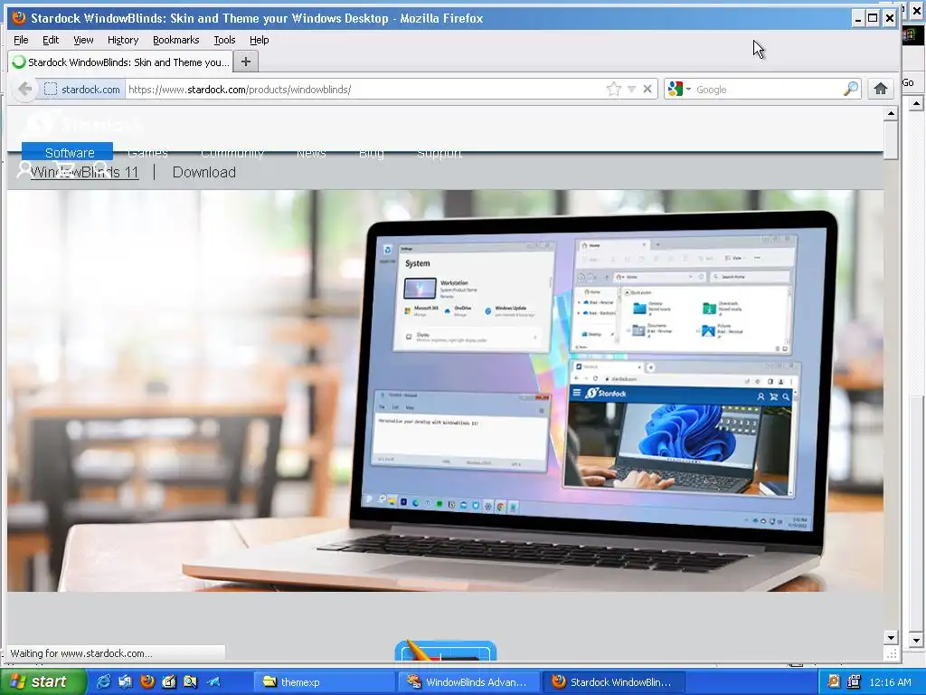926x695 pixels.
Task: Open the URL history dropdown arrow
Action: [631, 90]
